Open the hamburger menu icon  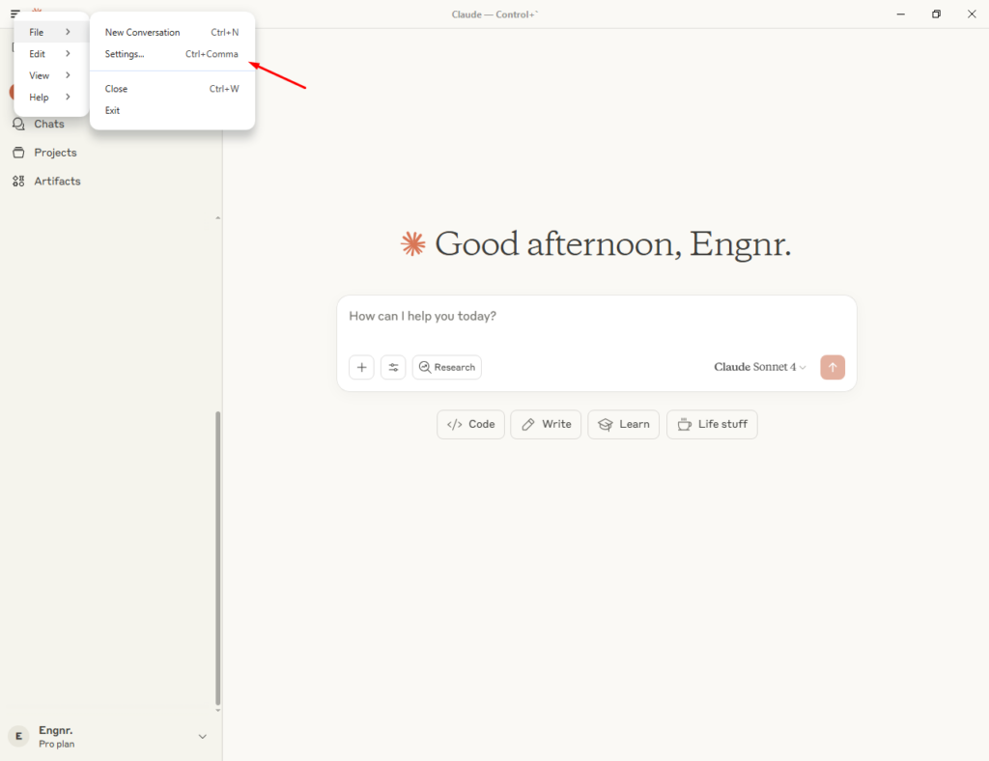14,14
